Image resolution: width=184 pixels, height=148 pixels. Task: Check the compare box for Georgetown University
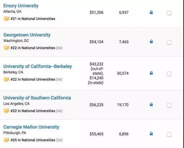pos(169,42)
